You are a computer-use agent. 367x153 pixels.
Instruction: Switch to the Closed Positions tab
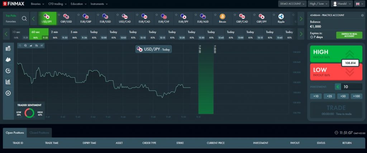[39, 133]
